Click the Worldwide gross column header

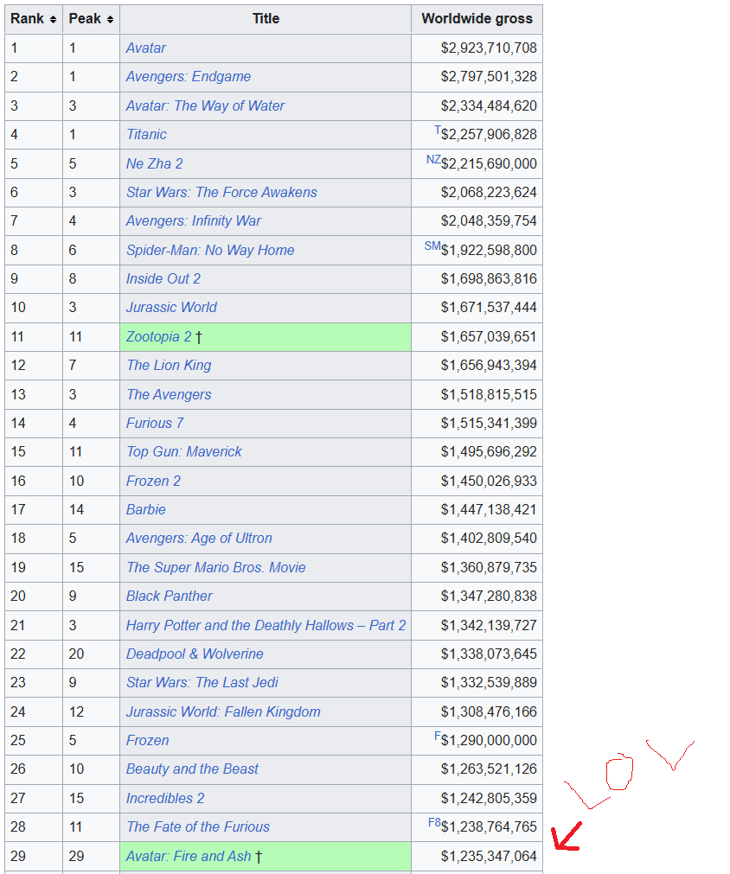(477, 19)
